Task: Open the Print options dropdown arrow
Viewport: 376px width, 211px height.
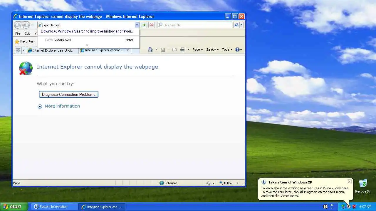Action: point(188,50)
